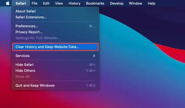Open Privacy Report…
The height and width of the screenshot is (108, 185).
pyautogui.click(x=55, y=32)
